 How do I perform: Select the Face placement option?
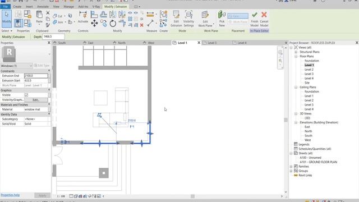(238, 16)
